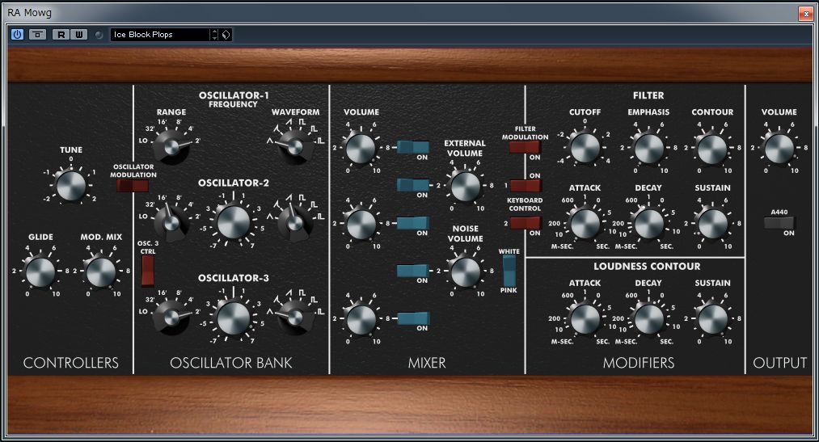Click the Output VOLUME knob
This screenshot has height=442, width=819.
779,148
